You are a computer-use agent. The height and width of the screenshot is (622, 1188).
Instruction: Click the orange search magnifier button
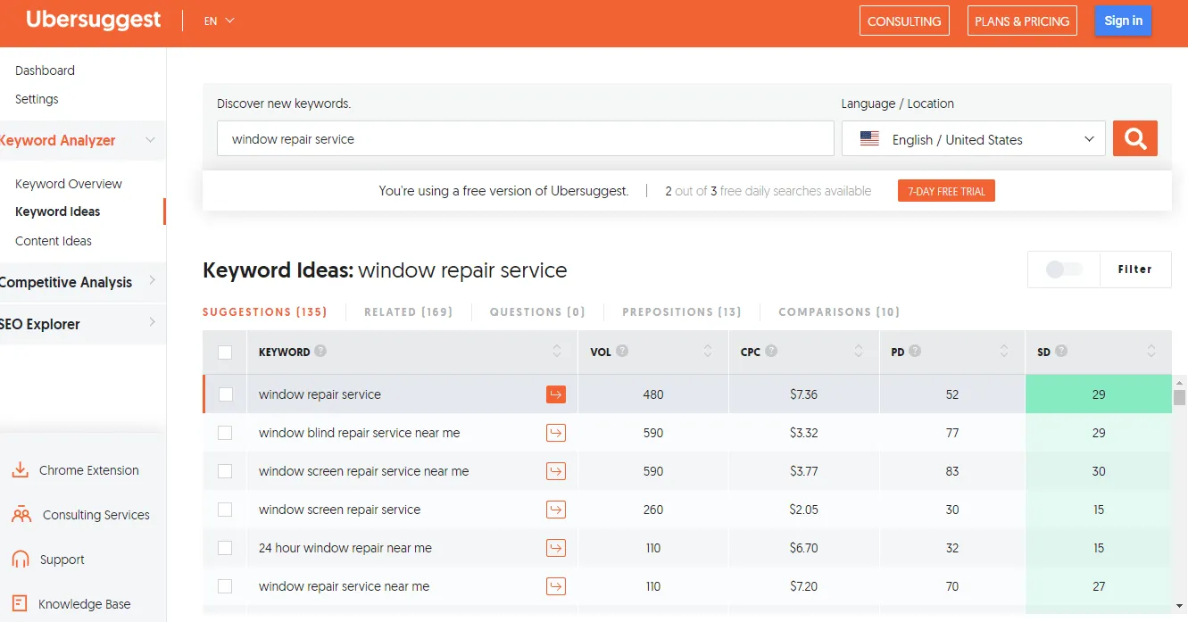(x=1134, y=138)
